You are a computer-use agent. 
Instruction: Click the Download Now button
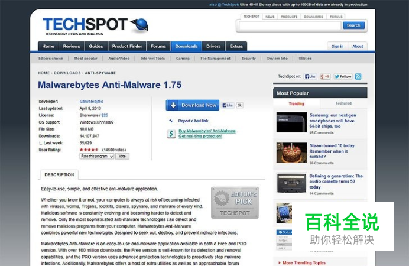point(193,105)
